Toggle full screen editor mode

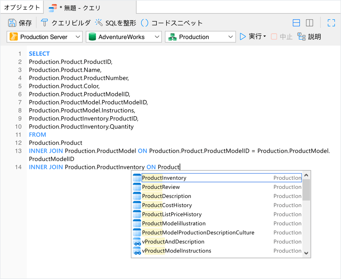pos(331,23)
